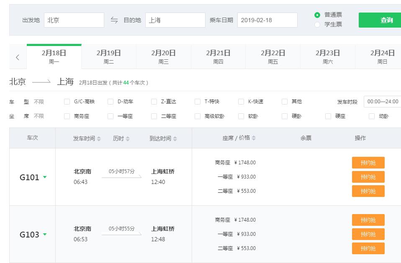401x263 pixels.
Task: Sort by arrival time
Action: [163, 138]
